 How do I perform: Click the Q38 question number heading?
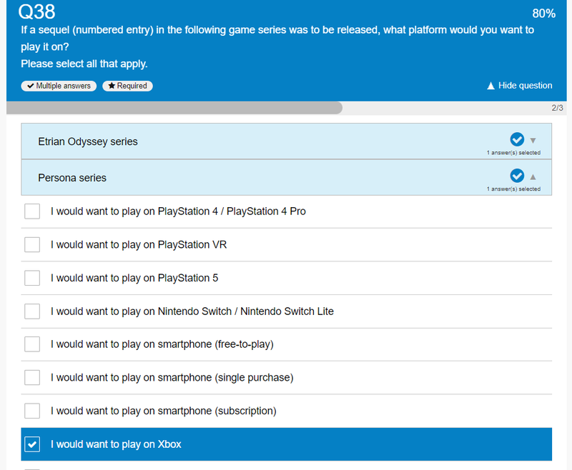click(x=37, y=11)
